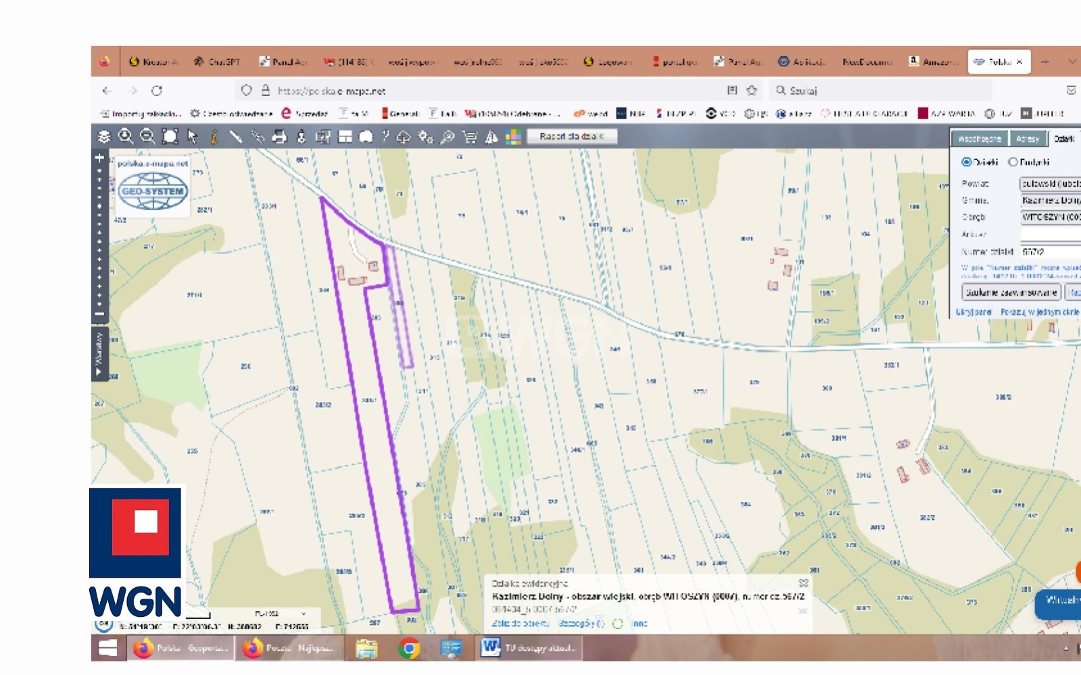1081x675 pixels.
Task: Open the map layers stack icon
Action: (104, 136)
